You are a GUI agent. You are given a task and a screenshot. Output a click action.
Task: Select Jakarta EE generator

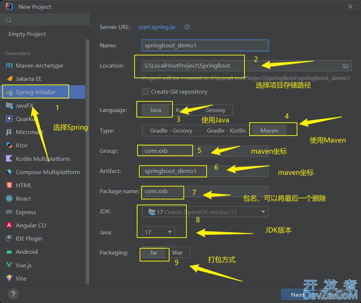(x=43, y=79)
